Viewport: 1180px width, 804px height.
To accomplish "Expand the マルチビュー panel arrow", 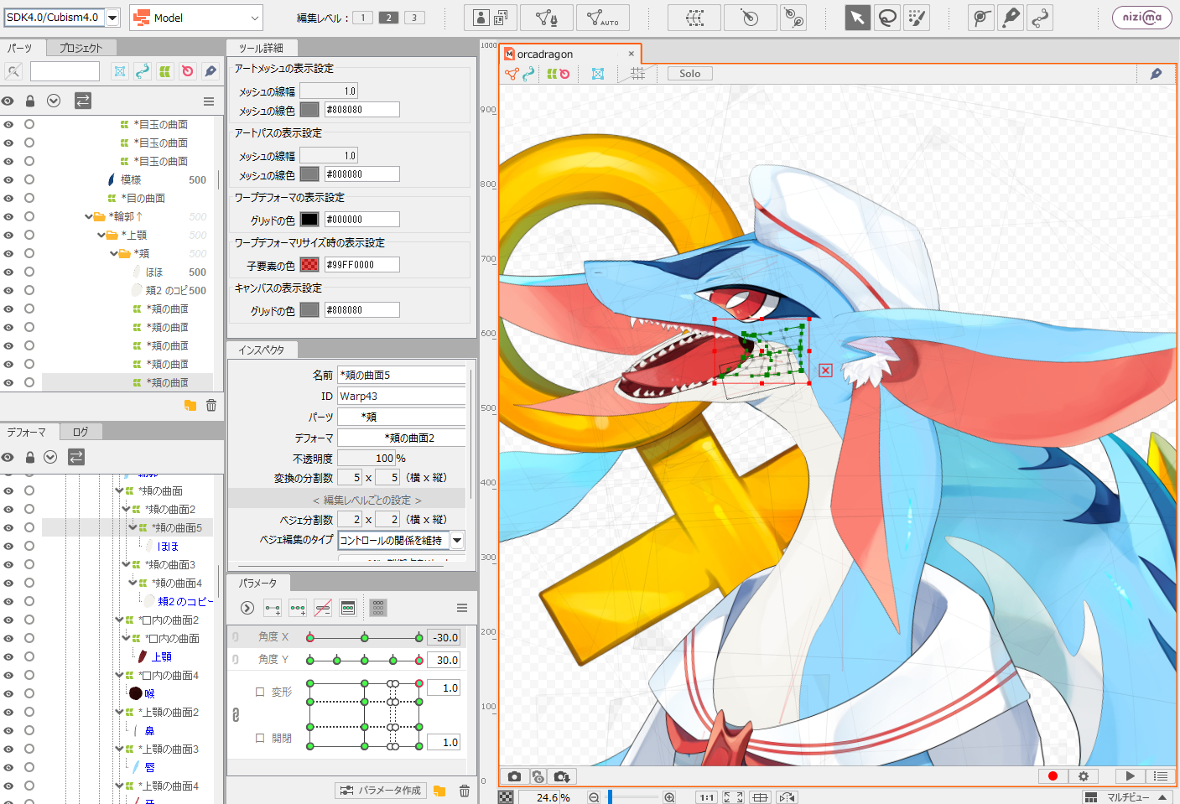I will point(1162,797).
